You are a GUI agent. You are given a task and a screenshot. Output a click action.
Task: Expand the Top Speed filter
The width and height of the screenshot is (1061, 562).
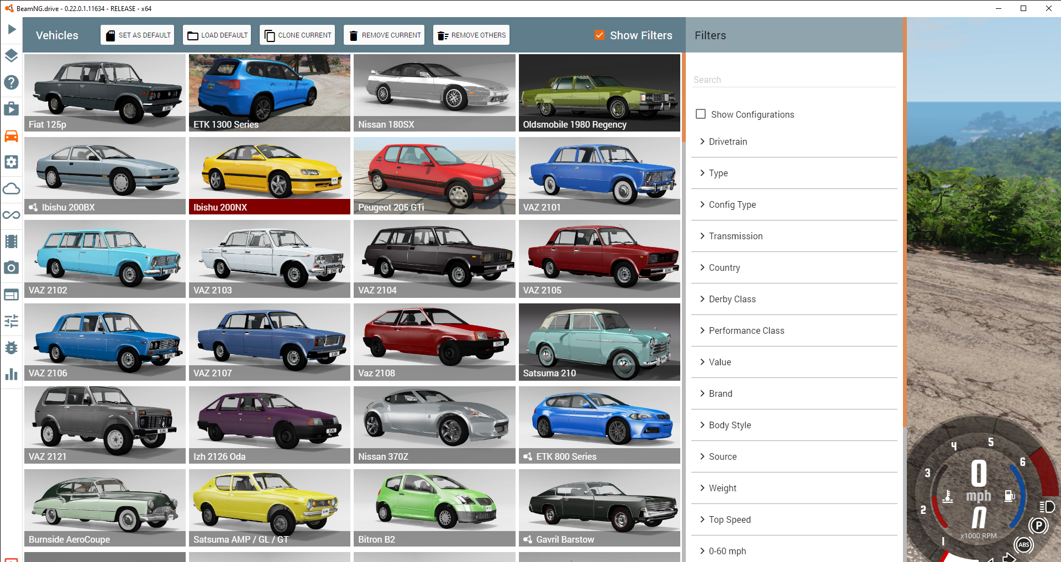click(794, 519)
